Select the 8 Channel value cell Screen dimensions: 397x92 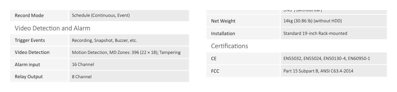click(x=129, y=76)
